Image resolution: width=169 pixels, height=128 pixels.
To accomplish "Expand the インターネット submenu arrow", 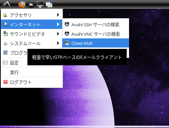I will click(58, 24).
